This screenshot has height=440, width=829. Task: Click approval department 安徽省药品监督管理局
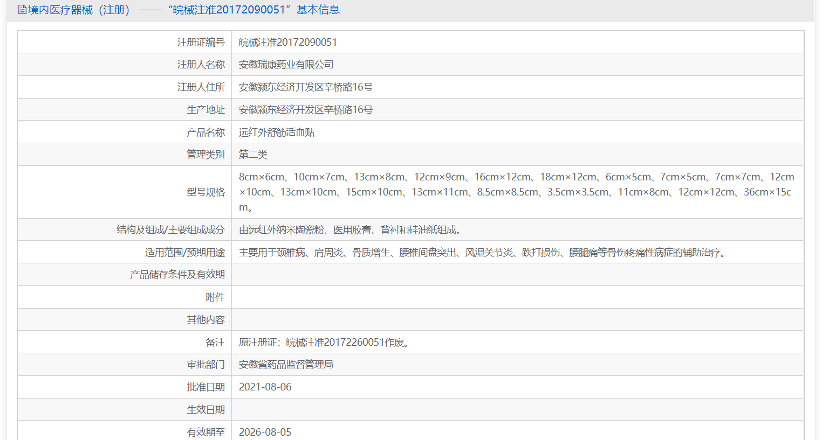tap(286, 365)
